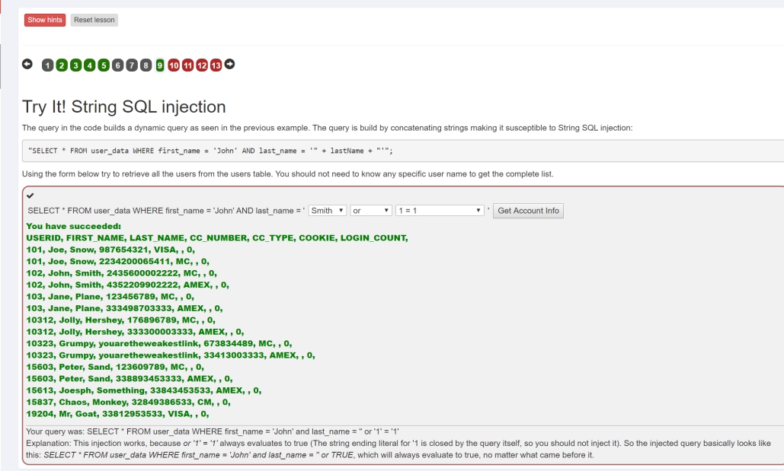Go to lesson page 4
Image resolution: width=784 pixels, height=471 pixels.
tap(89, 65)
